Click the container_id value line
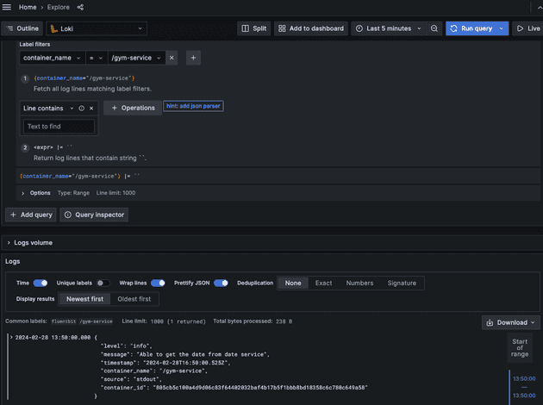This screenshot has height=405, width=543. click(234, 388)
